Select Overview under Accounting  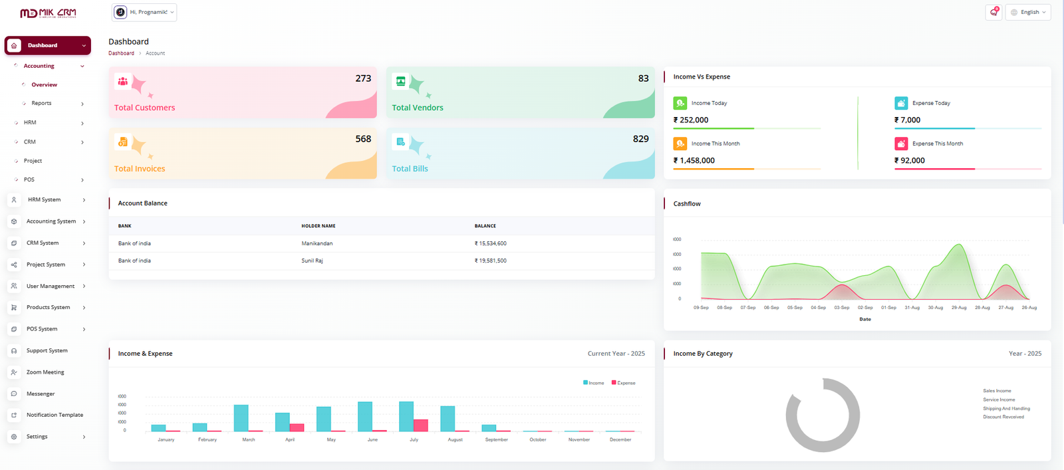coord(44,84)
